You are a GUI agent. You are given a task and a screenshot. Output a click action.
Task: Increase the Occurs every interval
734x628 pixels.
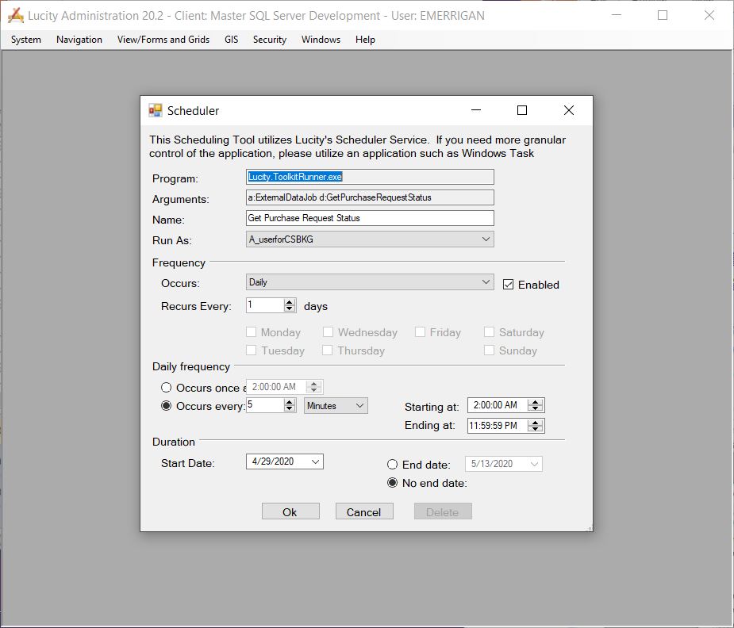(290, 402)
